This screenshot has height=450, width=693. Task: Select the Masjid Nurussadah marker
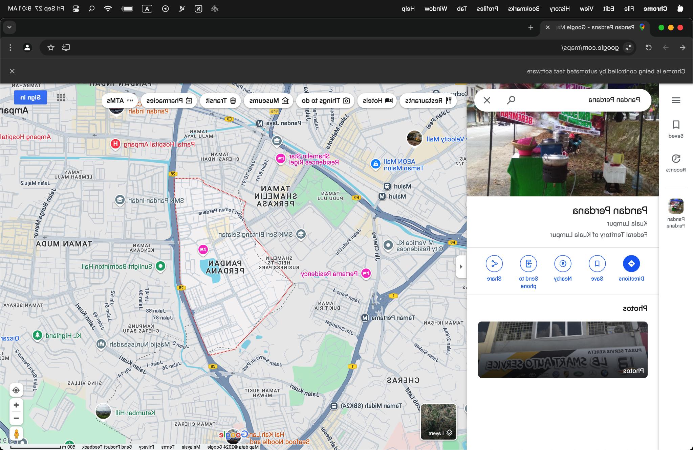tap(101, 344)
